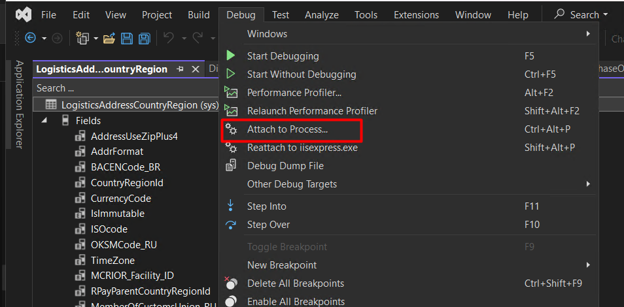Image resolution: width=624 pixels, height=307 pixels.
Task: Pin the LogisticsAddressCountryRegion tab
Action: [180, 69]
